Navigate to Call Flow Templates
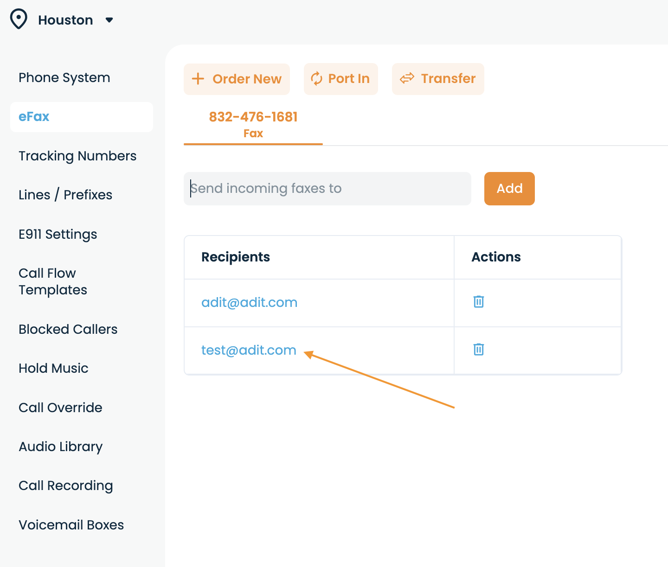 (x=53, y=281)
